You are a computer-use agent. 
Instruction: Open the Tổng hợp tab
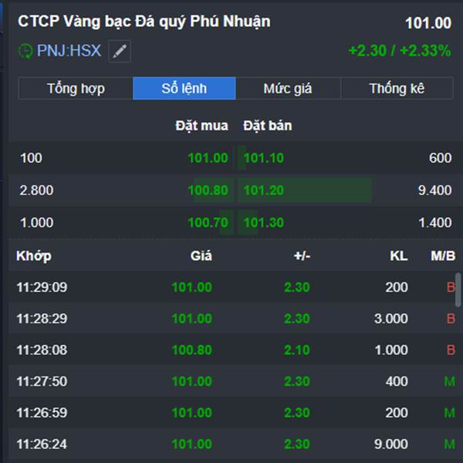pyautogui.click(x=76, y=88)
